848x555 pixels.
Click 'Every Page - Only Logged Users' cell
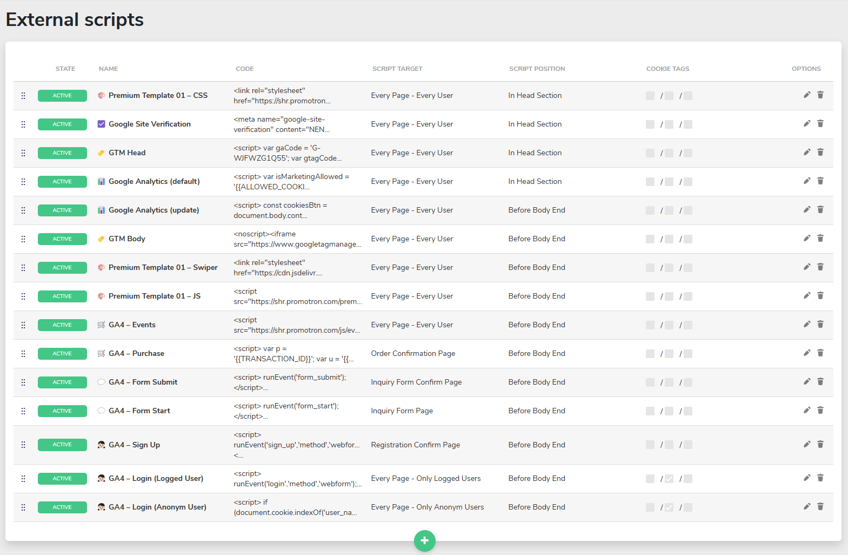pyautogui.click(x=426, y=478)
